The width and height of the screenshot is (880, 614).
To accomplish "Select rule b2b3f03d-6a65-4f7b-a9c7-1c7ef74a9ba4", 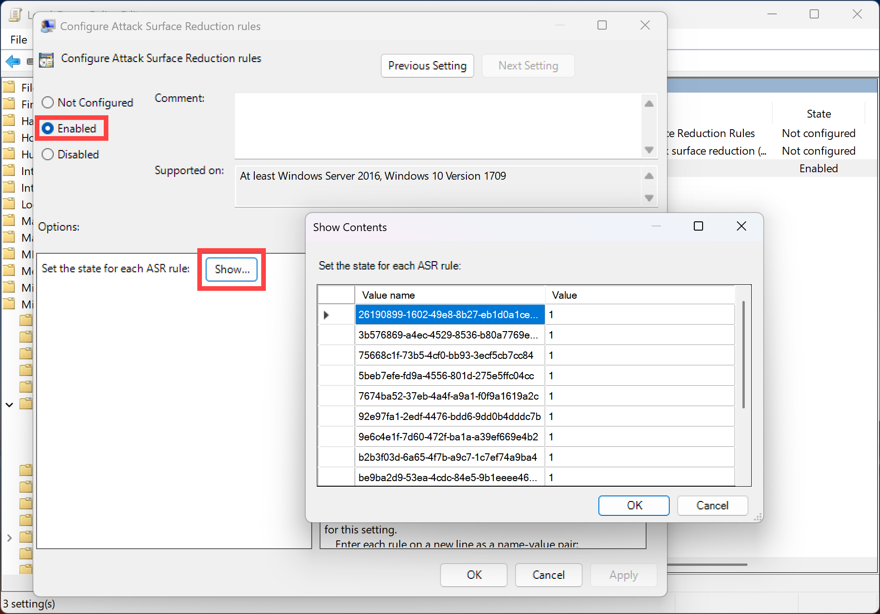I will tap(450, 457).
